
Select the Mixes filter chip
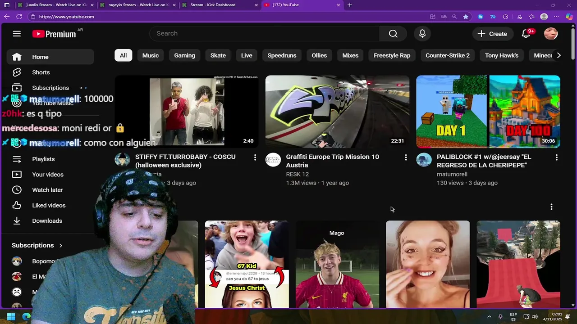click(350, 55)
